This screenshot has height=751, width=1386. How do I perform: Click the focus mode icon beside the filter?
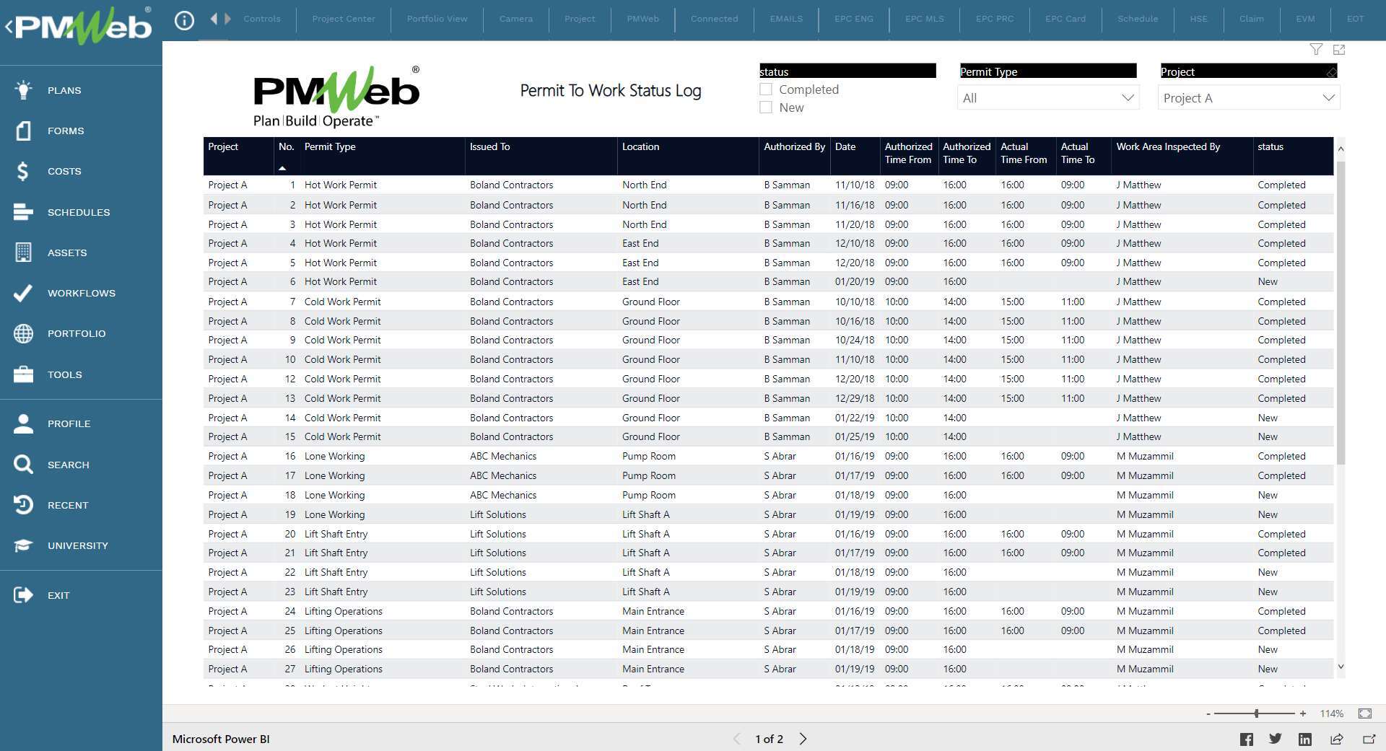(1339, 50)
